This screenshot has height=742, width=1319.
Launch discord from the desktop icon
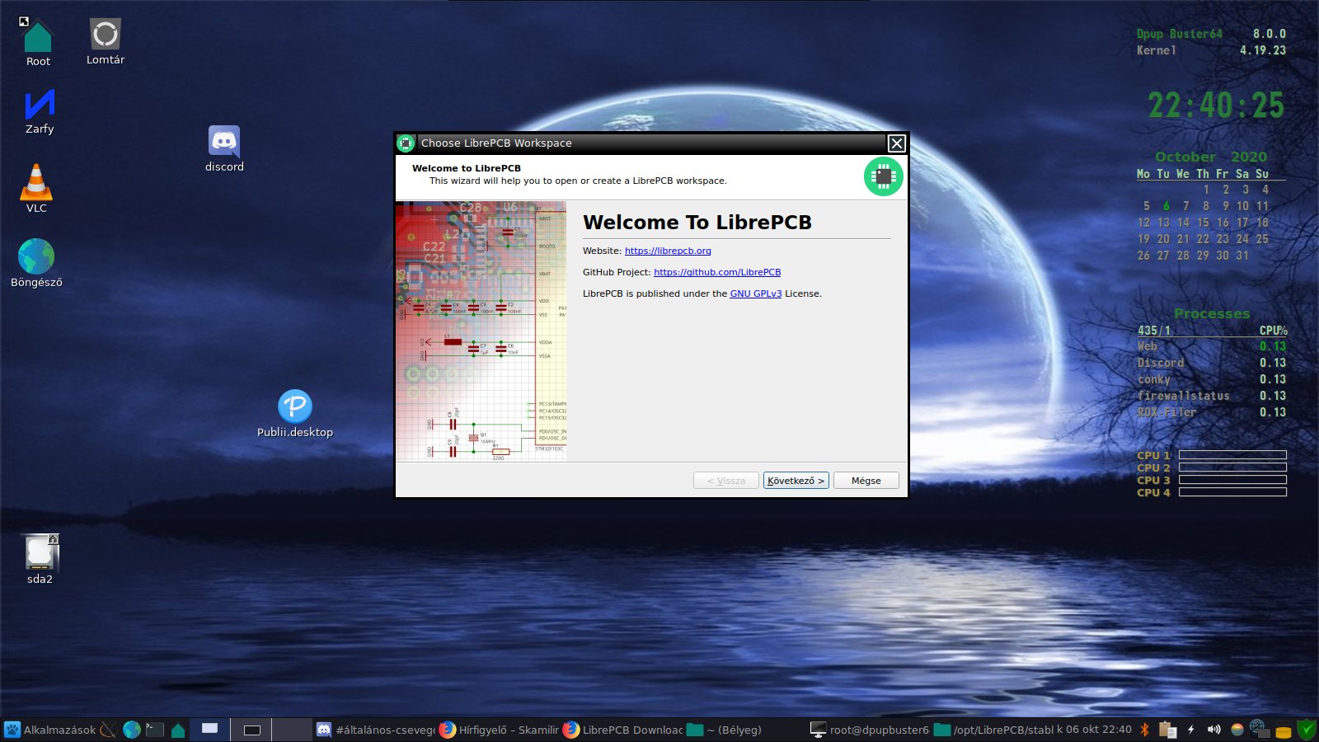click(x=224, y=148)
